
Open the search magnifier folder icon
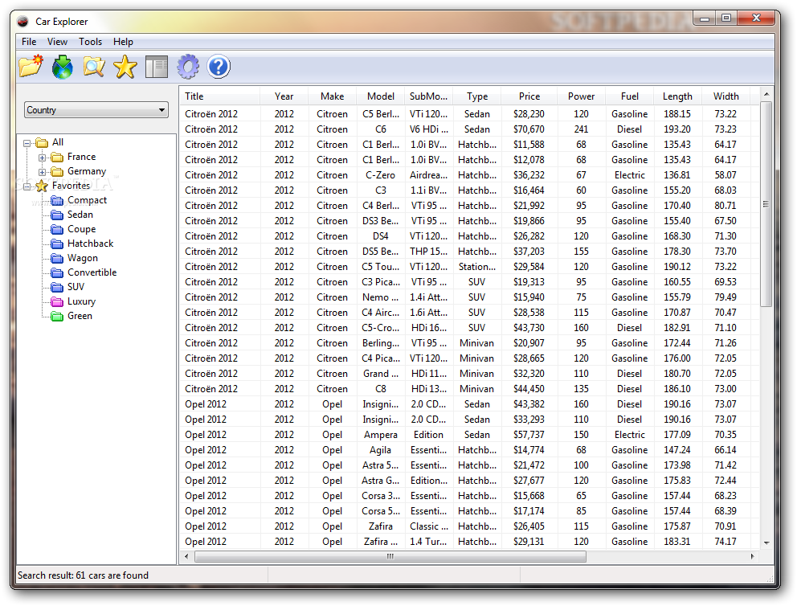[x=94, y=67]
